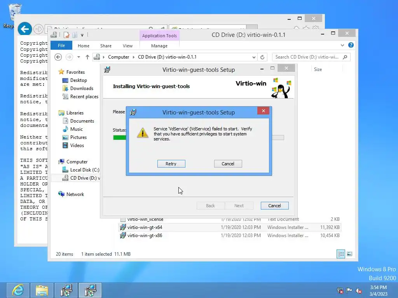Viewport: 398px width, 298px height.
Task: Open Action Center flag in tray
Action: (x=349, y=290)
